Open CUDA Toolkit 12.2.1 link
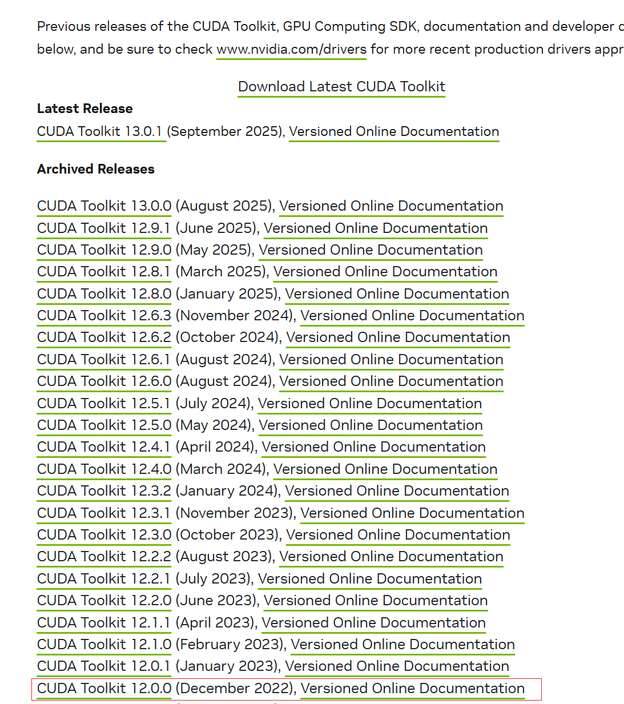Screen dimensions: 624x704 pyautogui.click(x=104, y=579)
